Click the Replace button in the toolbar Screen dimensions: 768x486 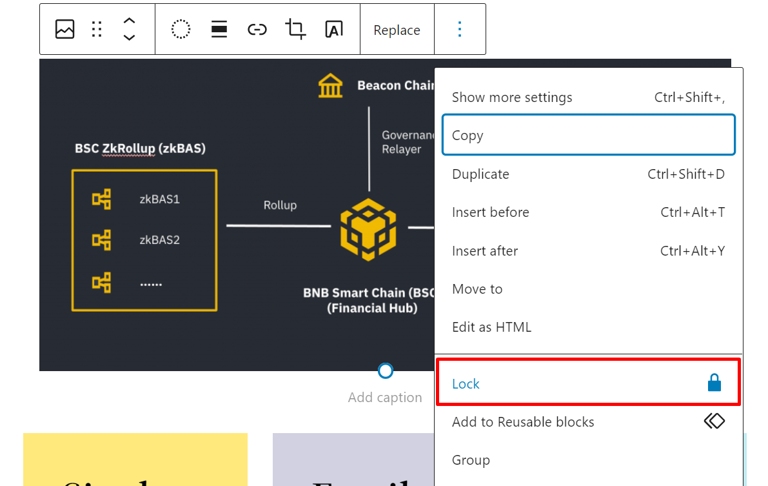coord(397,30)
